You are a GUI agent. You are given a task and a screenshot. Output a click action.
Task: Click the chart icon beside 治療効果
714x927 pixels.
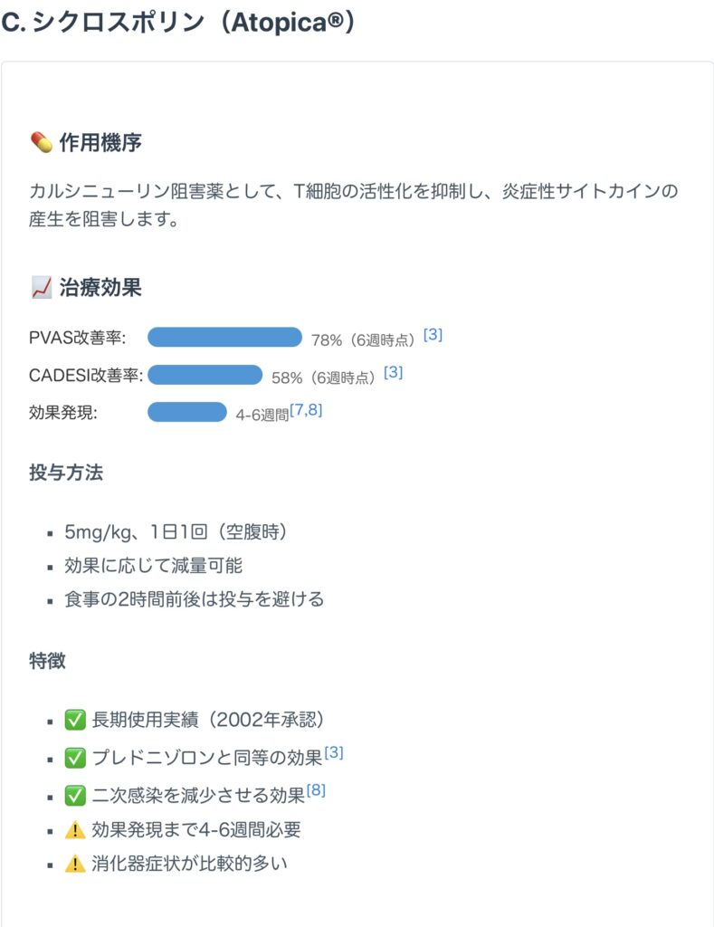42,287
